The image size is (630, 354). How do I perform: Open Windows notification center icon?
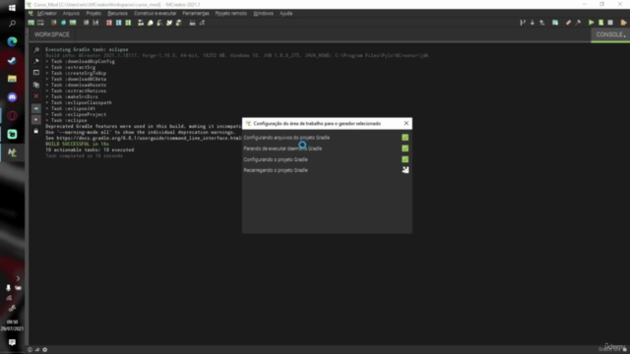12,342
